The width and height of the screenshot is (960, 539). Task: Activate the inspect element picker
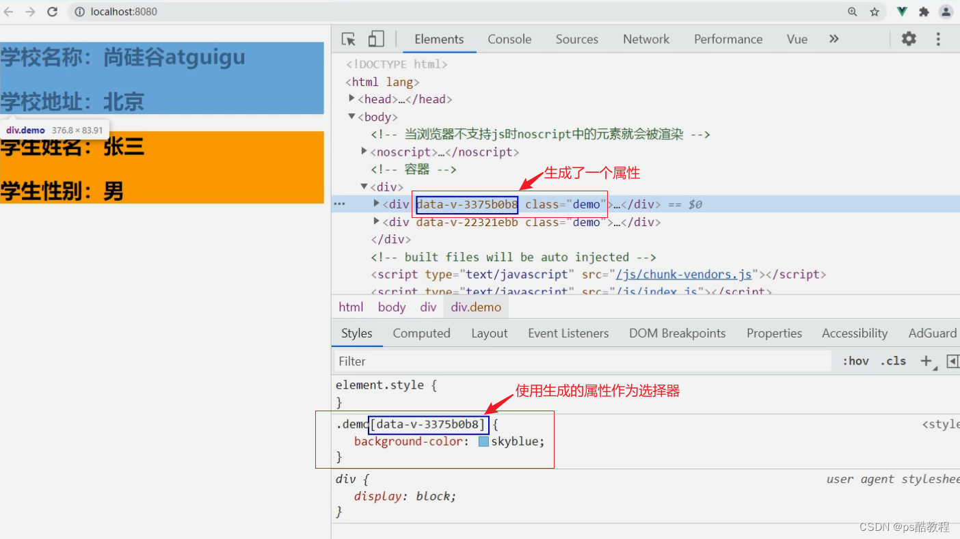[x=349, y=39]
